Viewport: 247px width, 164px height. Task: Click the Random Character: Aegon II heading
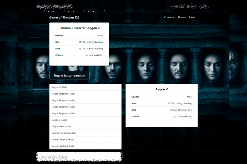[79, 28]
